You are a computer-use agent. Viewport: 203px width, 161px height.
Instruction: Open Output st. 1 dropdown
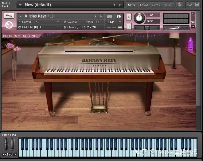(x=58, y=22)
